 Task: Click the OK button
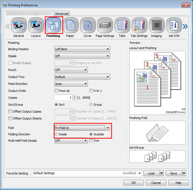(134, 183)
